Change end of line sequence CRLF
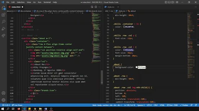 (x=155, y=105)
